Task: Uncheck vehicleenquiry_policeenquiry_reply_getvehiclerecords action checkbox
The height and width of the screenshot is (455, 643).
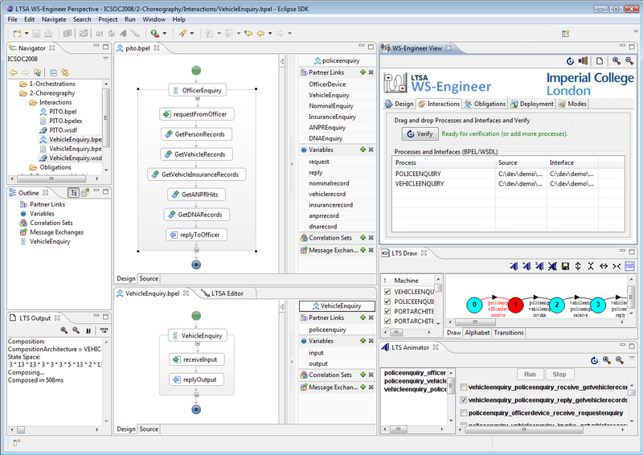Action: point(464,400)
